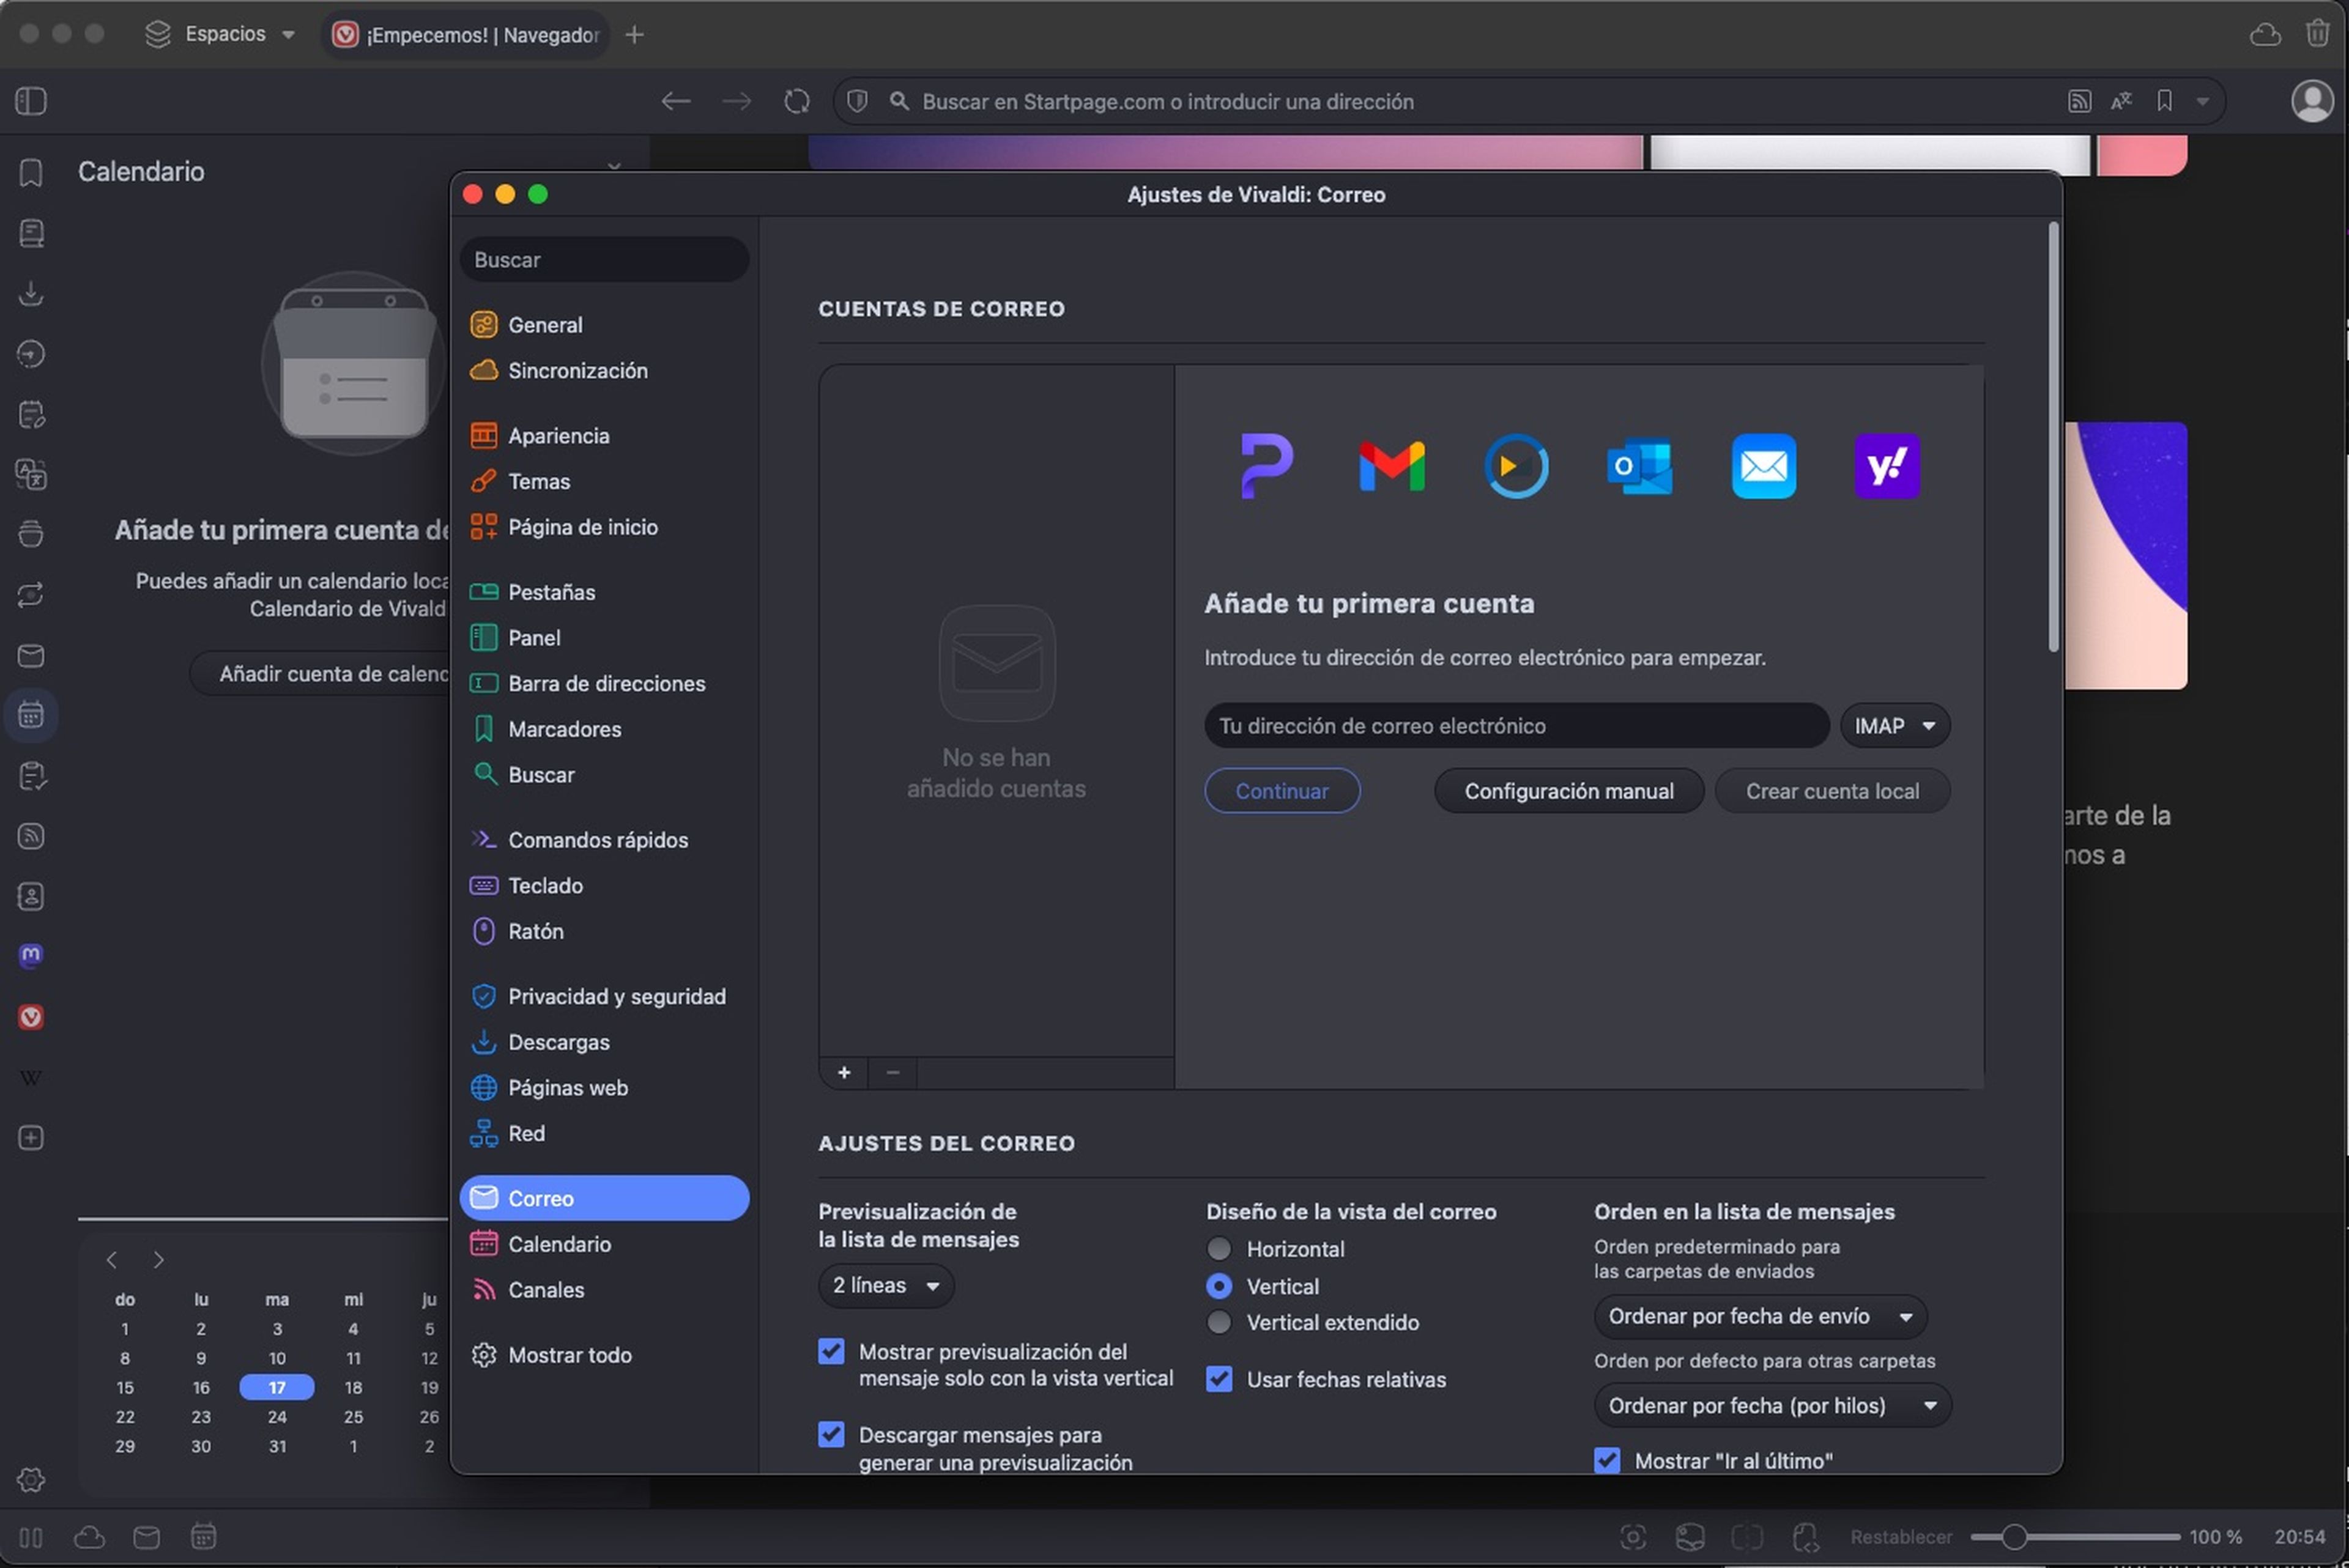Open the closed tabs trash icon

pos(2317,34)
